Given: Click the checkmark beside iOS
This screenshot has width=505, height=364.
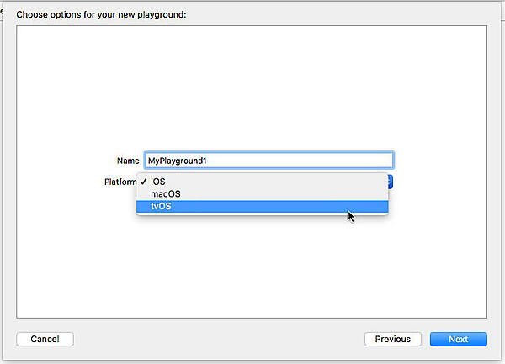Looking at the screenshot, I should [145, 181].
